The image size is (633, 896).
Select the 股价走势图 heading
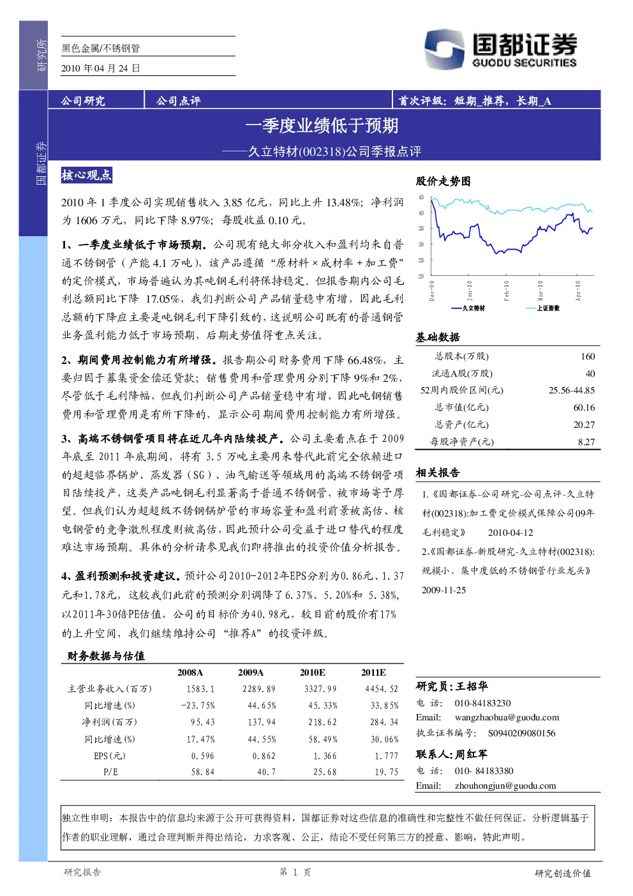point(443,181)
